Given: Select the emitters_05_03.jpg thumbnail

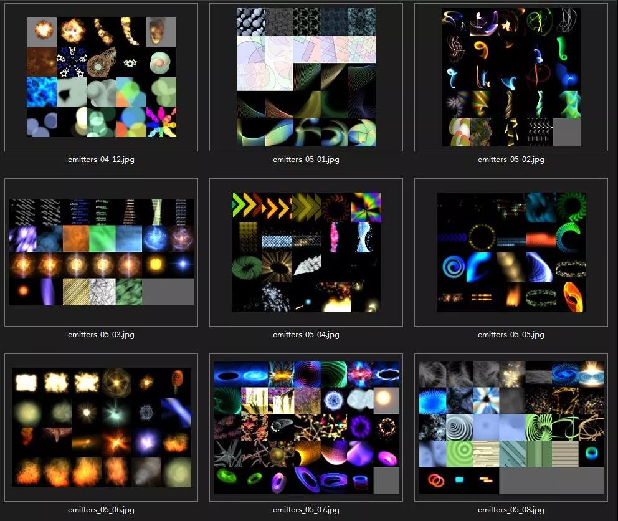Looking at the screenshot, I should point(102,252).
